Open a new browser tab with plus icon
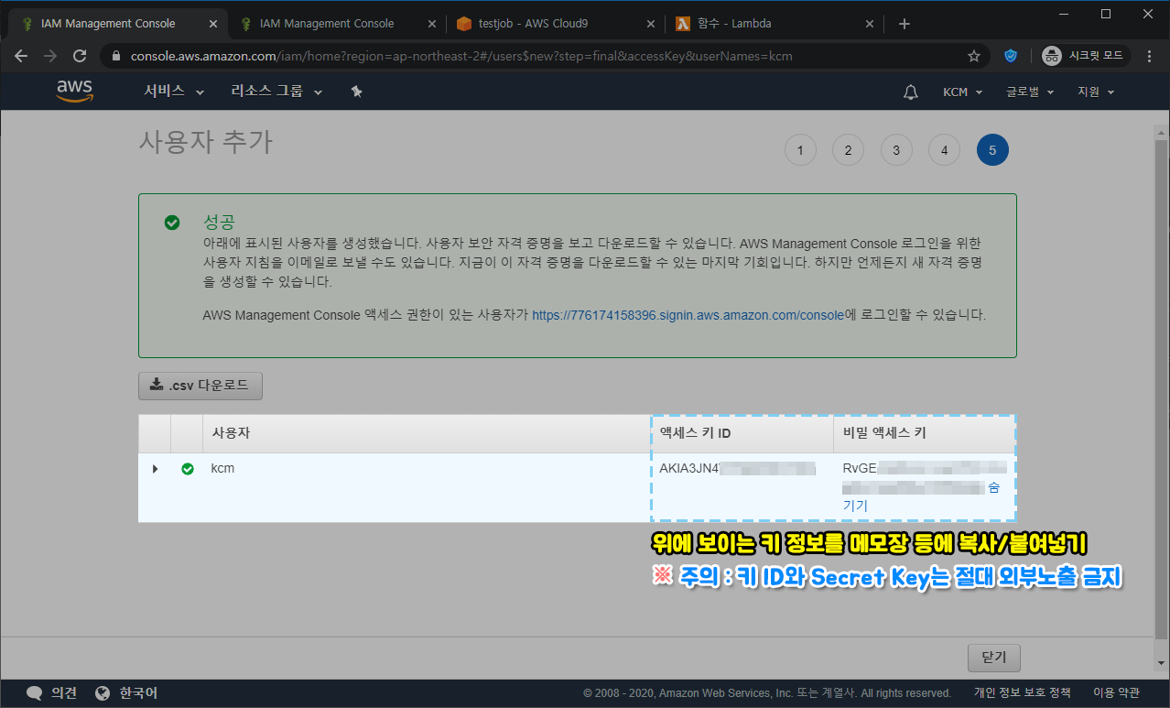 tap(905, 24)
